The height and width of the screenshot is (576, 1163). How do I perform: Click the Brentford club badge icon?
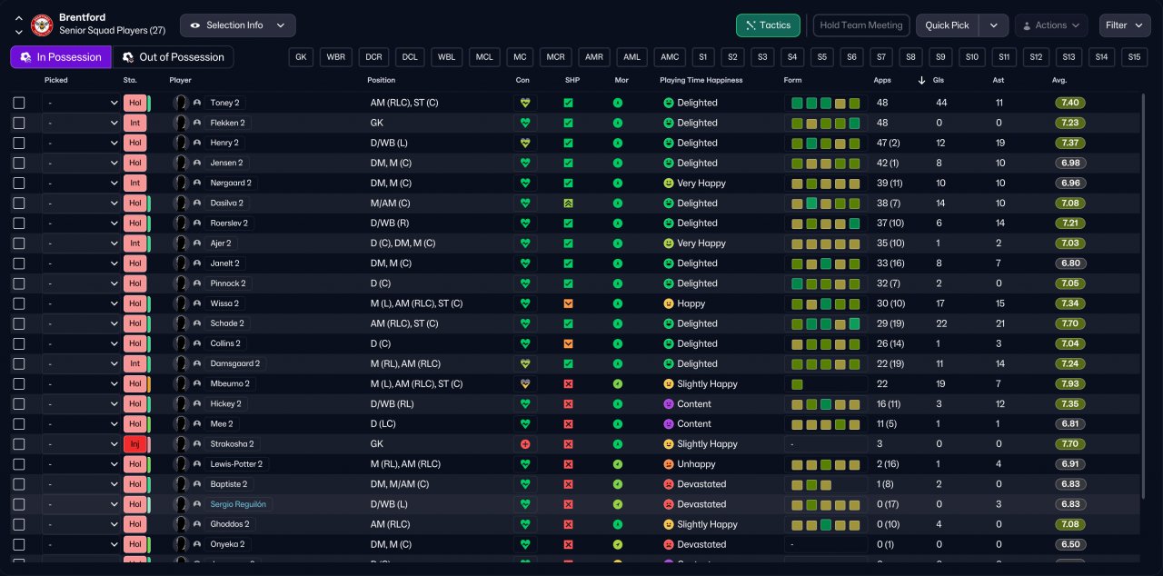[42, 25]
